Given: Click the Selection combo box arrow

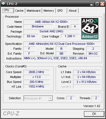Looking at the screenshot, I should (50, 98).
